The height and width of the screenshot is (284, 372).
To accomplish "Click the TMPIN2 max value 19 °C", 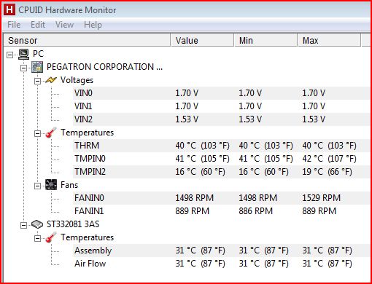I will click(327, 172).
